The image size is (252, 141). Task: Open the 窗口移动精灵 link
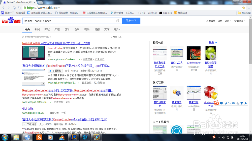(160, 104)
